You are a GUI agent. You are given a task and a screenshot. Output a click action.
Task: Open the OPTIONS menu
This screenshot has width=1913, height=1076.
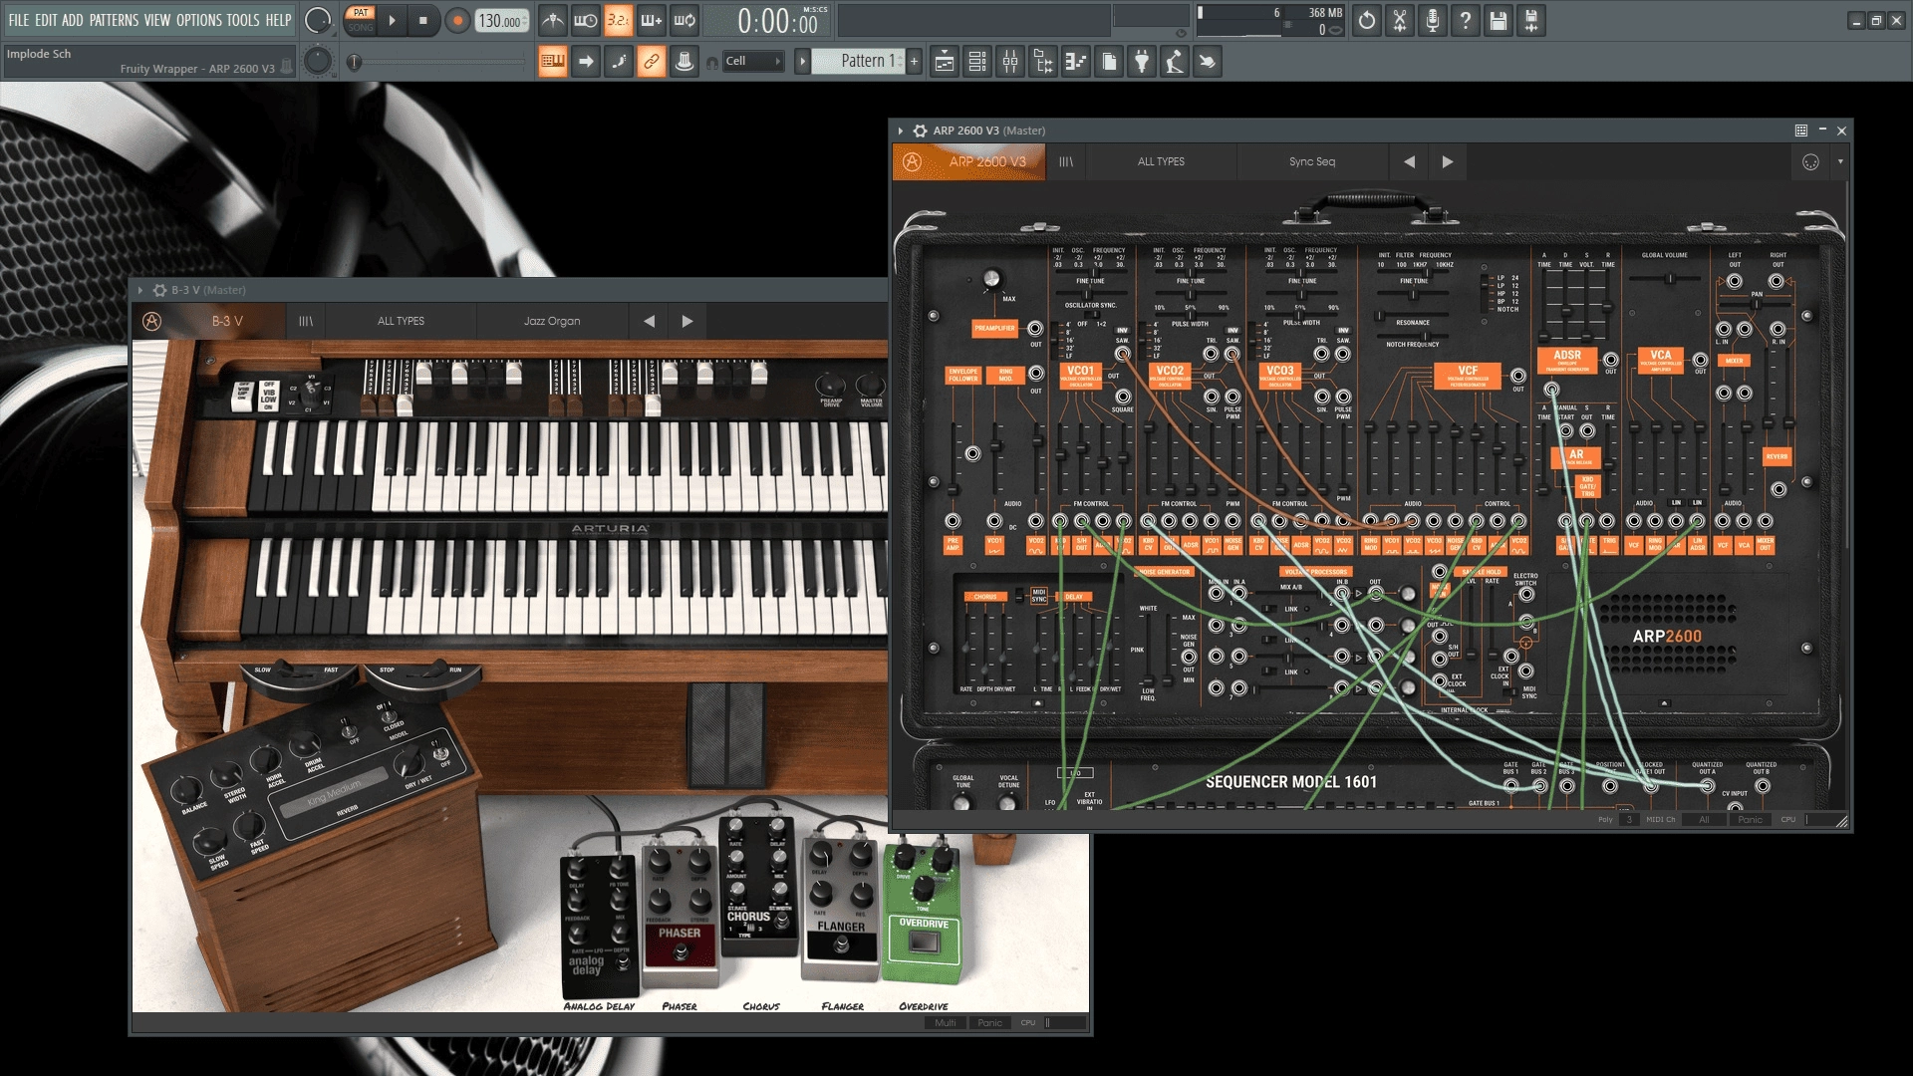[x=199, y=20]
